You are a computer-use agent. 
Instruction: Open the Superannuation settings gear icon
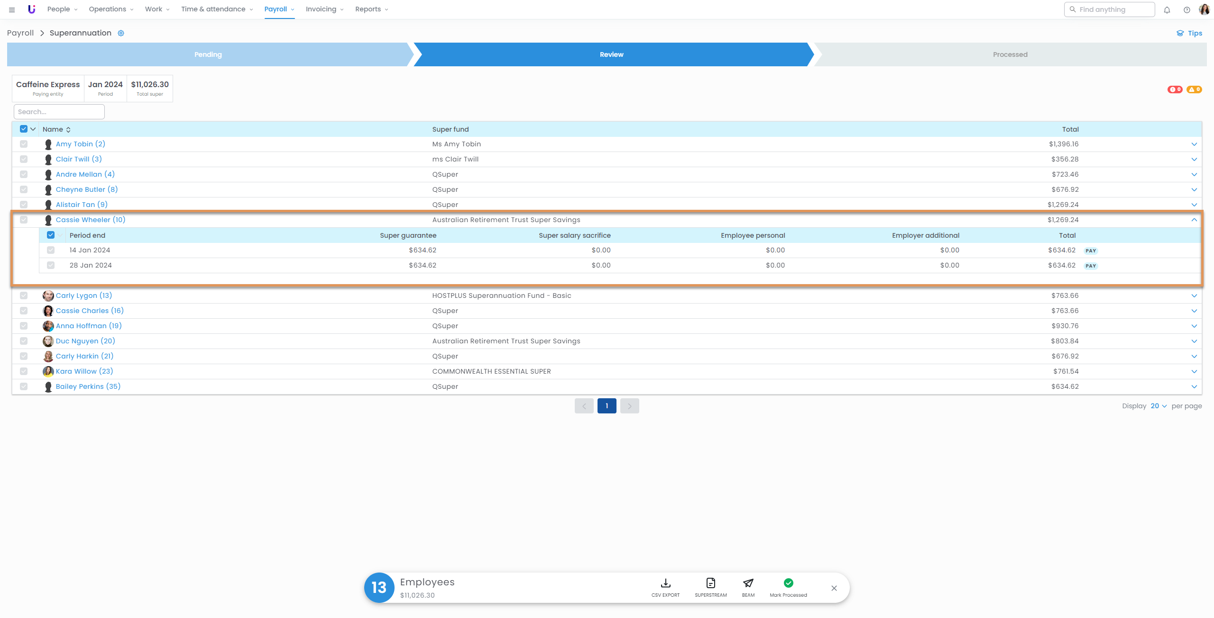point(121,33)
